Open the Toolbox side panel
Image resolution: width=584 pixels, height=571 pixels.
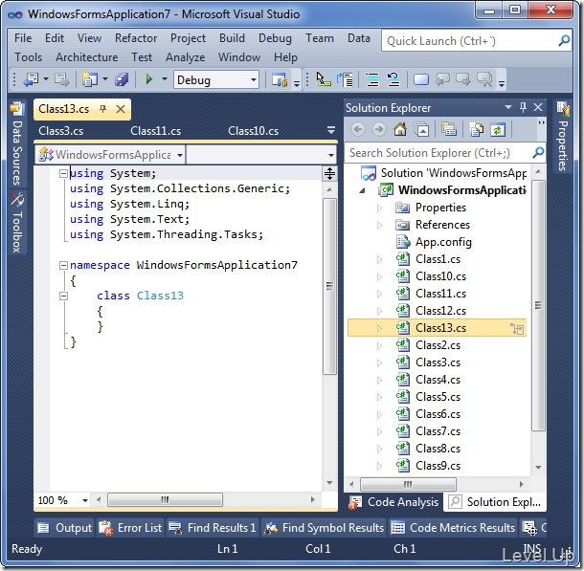tap(17, 223)
